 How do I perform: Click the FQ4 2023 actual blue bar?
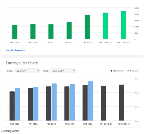pyautogui.click(x=91, y=101)
